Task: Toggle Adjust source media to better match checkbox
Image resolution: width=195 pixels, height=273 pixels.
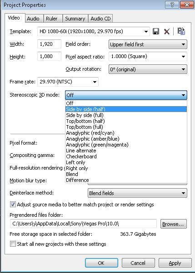Action: click(13, 205)
